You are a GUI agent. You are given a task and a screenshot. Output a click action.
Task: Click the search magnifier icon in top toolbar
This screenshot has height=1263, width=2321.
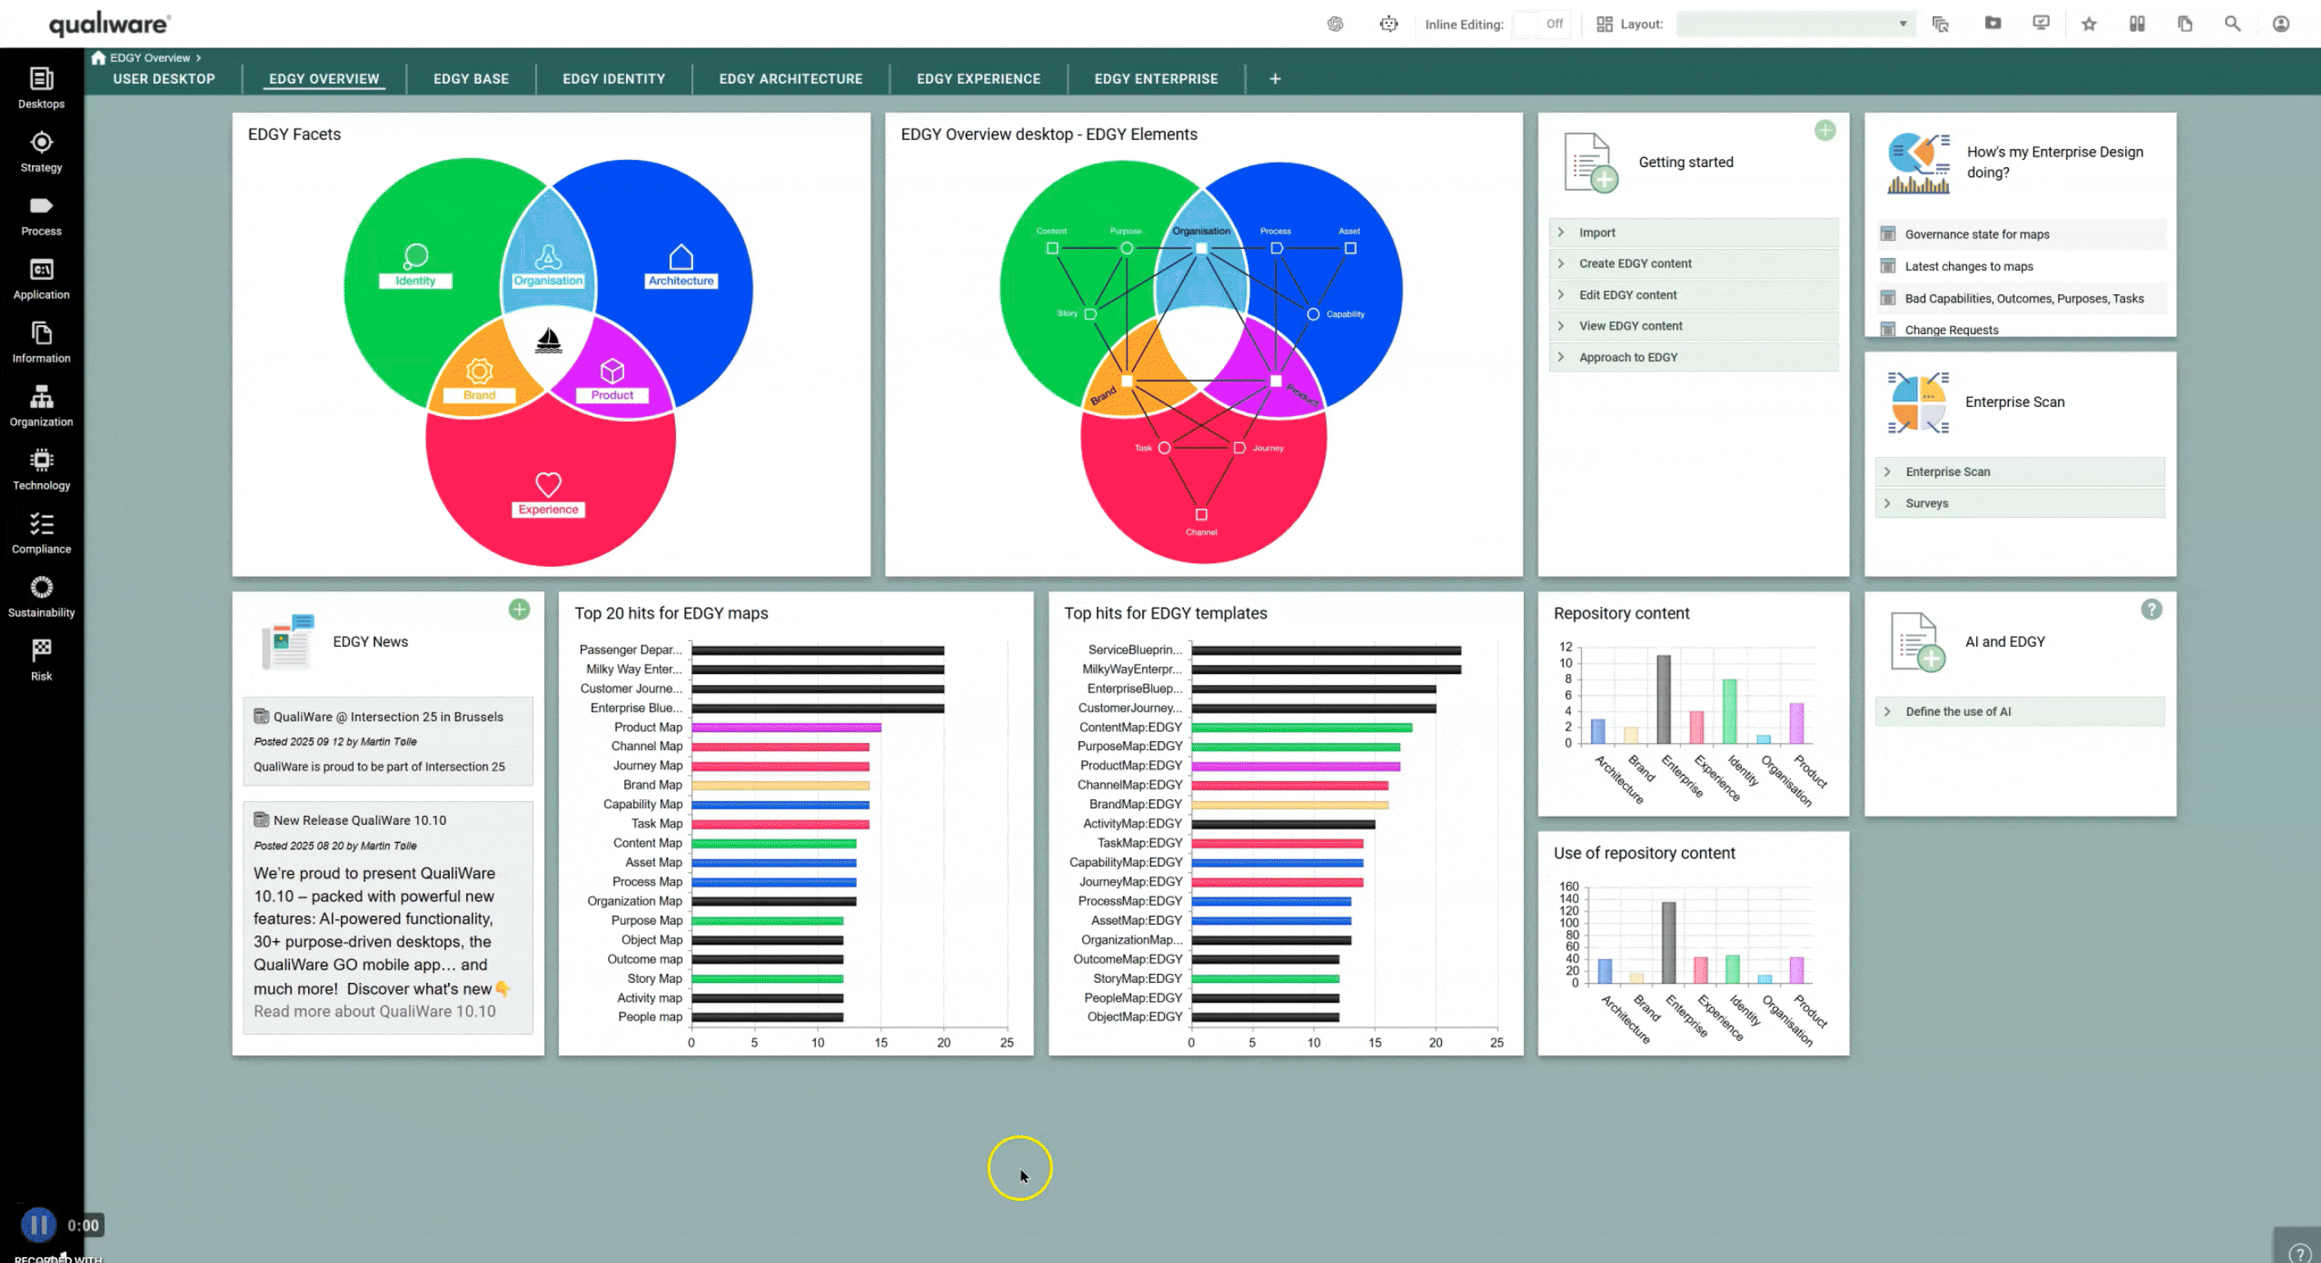(2232, 25)
